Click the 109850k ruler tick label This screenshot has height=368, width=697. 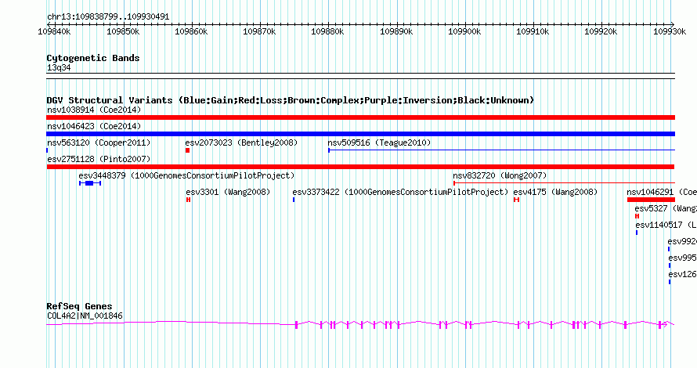pos(123,31)
